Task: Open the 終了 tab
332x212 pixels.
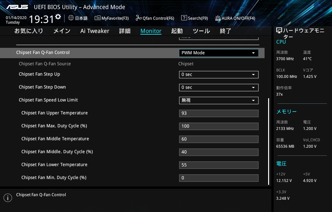Action: click(x=226, y=31)
